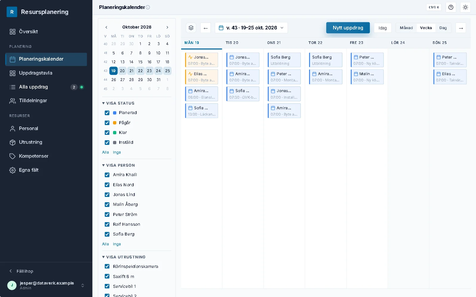Select October 28 in mini calendar
Viewport: 476px width, 297px height.
click(131, 80)
